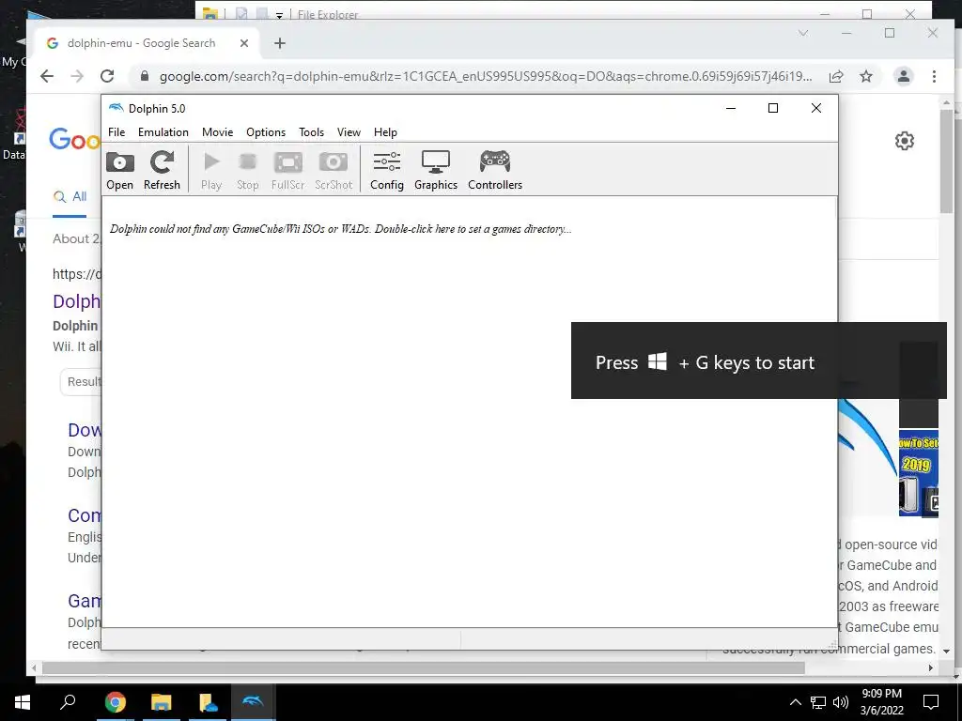962x721 pixels.
Task: Open a game with Dolphin's Open icon
Action: tap(119, 170)
